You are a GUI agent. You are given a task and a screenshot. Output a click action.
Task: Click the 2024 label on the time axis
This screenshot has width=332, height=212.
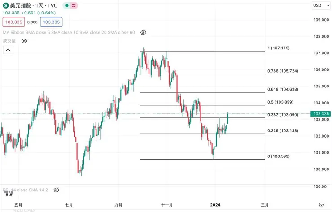click(215, 205)
